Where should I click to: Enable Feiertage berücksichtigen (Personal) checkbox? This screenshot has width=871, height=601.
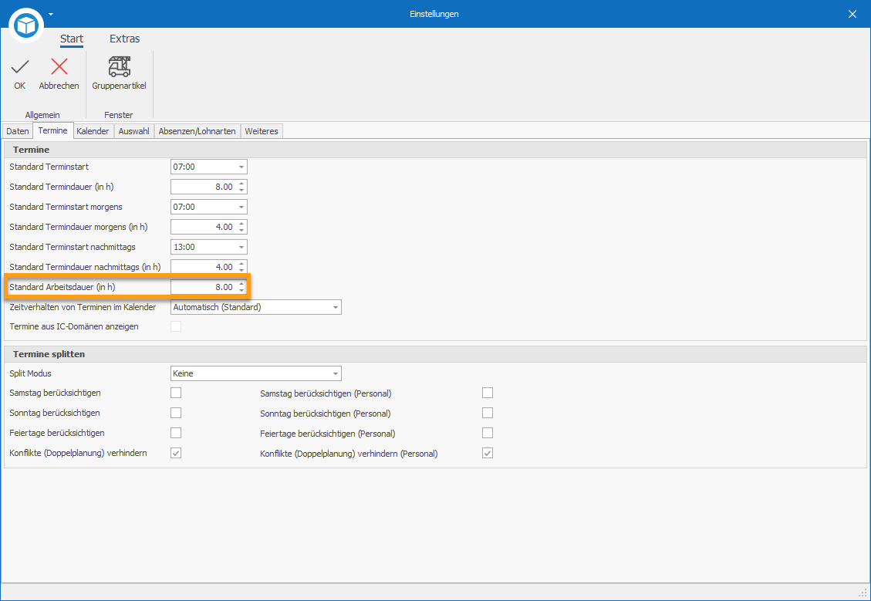click(x=488, y=433)
